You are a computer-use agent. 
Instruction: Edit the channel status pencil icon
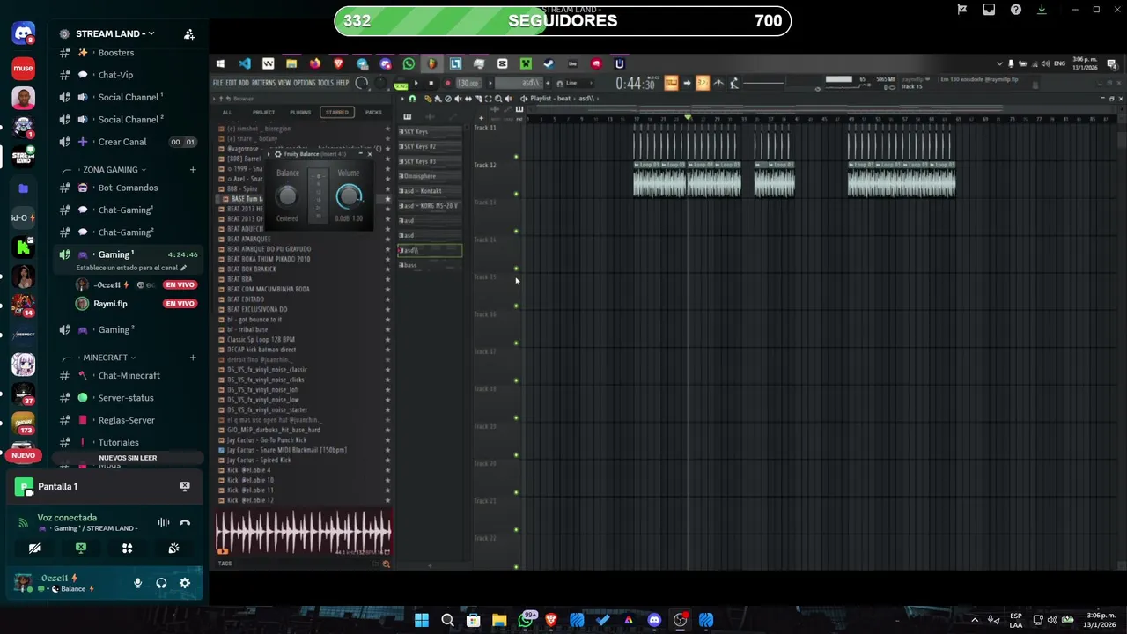tap(184, 268)
